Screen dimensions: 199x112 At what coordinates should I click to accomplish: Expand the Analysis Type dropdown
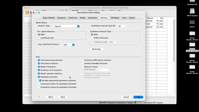(x=66, y=26)
